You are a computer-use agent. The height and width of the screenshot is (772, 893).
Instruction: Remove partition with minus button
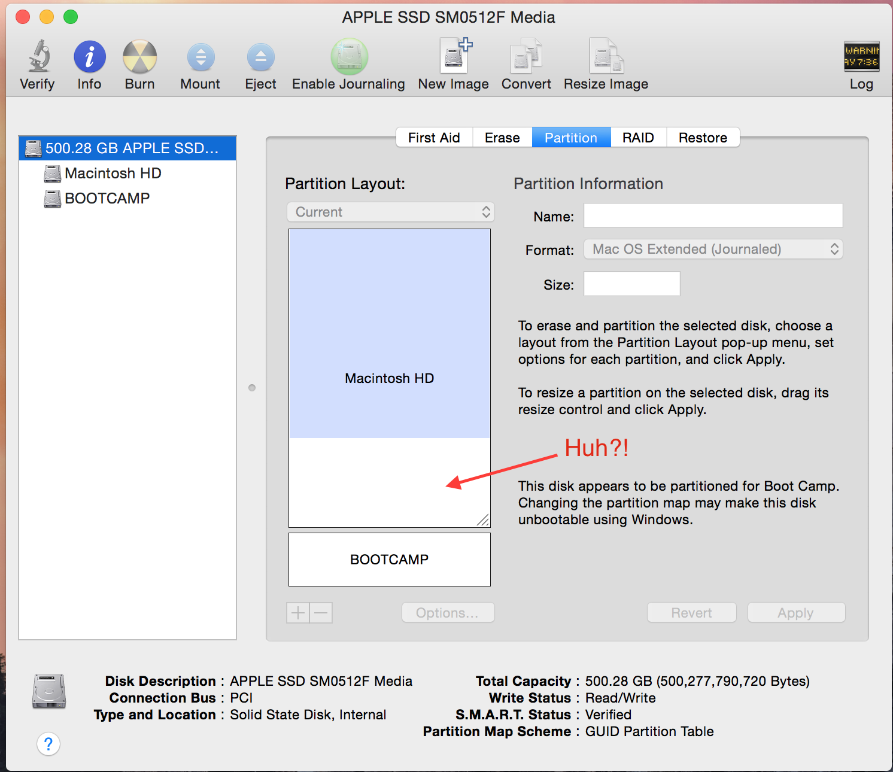[x=321, y=613]
